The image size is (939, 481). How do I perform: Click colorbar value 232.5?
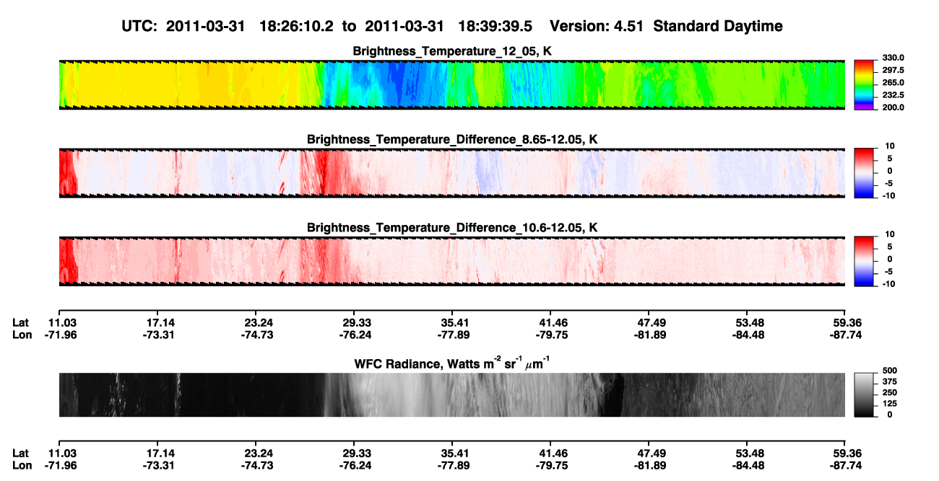pyautogui.click(x=892, y=95)
